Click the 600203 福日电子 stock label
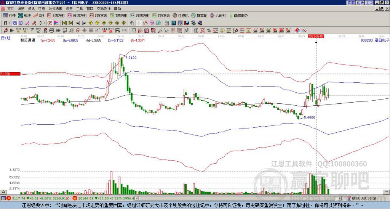Image resolution: width=390 pixels, height=209 pixels. pos(375,40)
